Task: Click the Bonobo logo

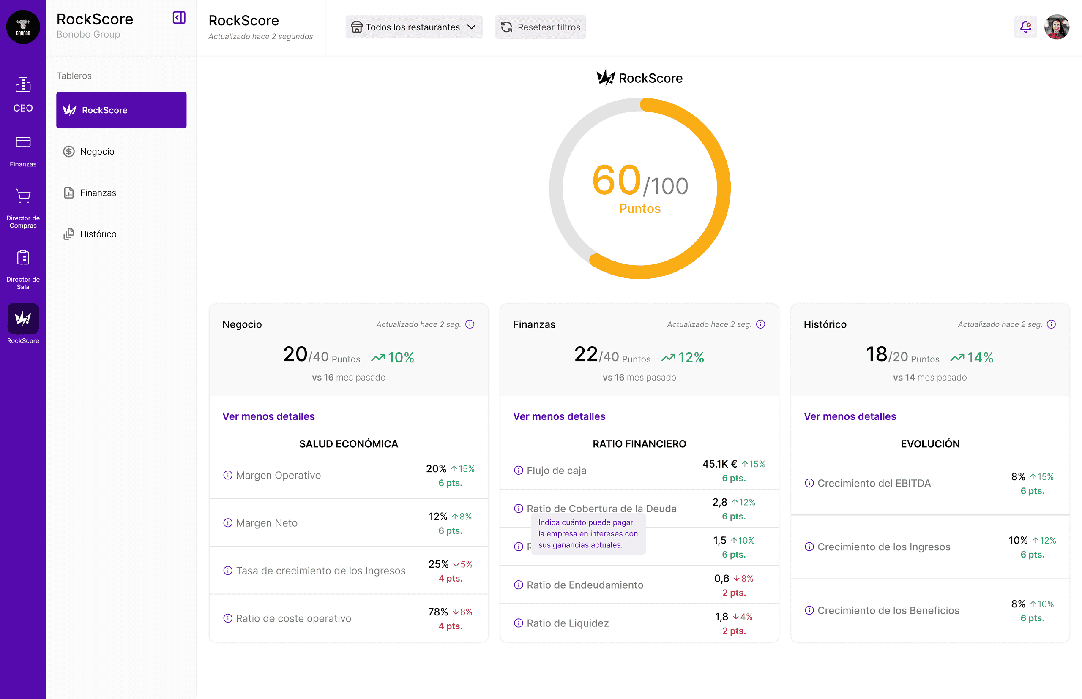Action: (x=23, y=27)
